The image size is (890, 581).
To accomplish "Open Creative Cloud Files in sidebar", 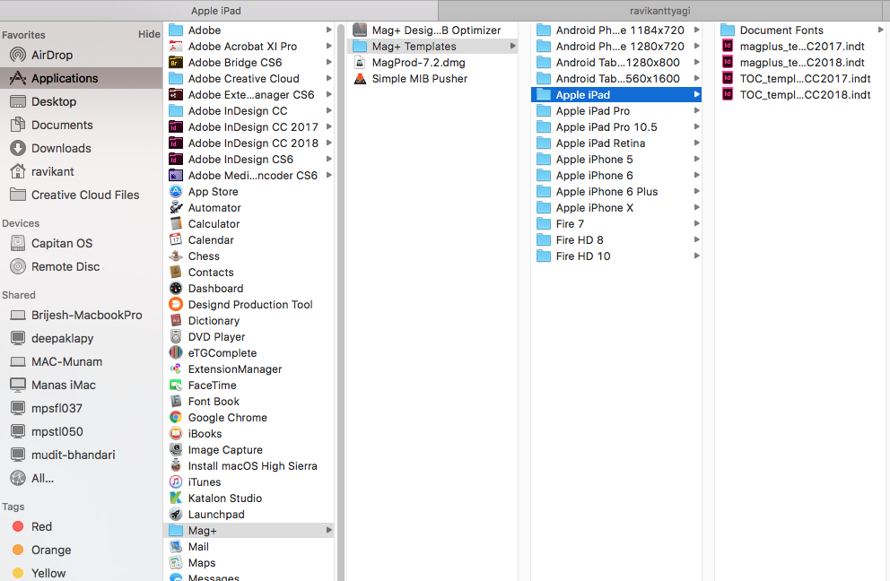I will tap(81, 195).
